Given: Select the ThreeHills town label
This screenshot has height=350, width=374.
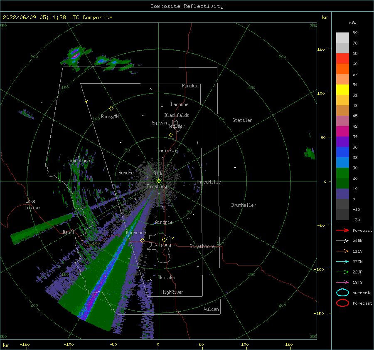Looking at the screenshot, I should pyautogui.click(x=209, y=182).
